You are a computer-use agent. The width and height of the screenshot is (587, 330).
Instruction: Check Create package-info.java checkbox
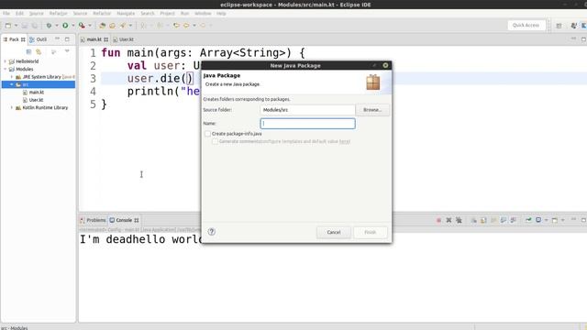[x=207, y=134]
